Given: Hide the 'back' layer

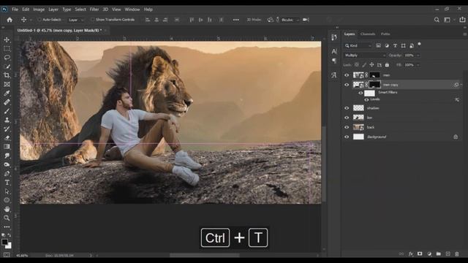Looking at the screenshot, I should pyautogui.click(x=347, y=127).
